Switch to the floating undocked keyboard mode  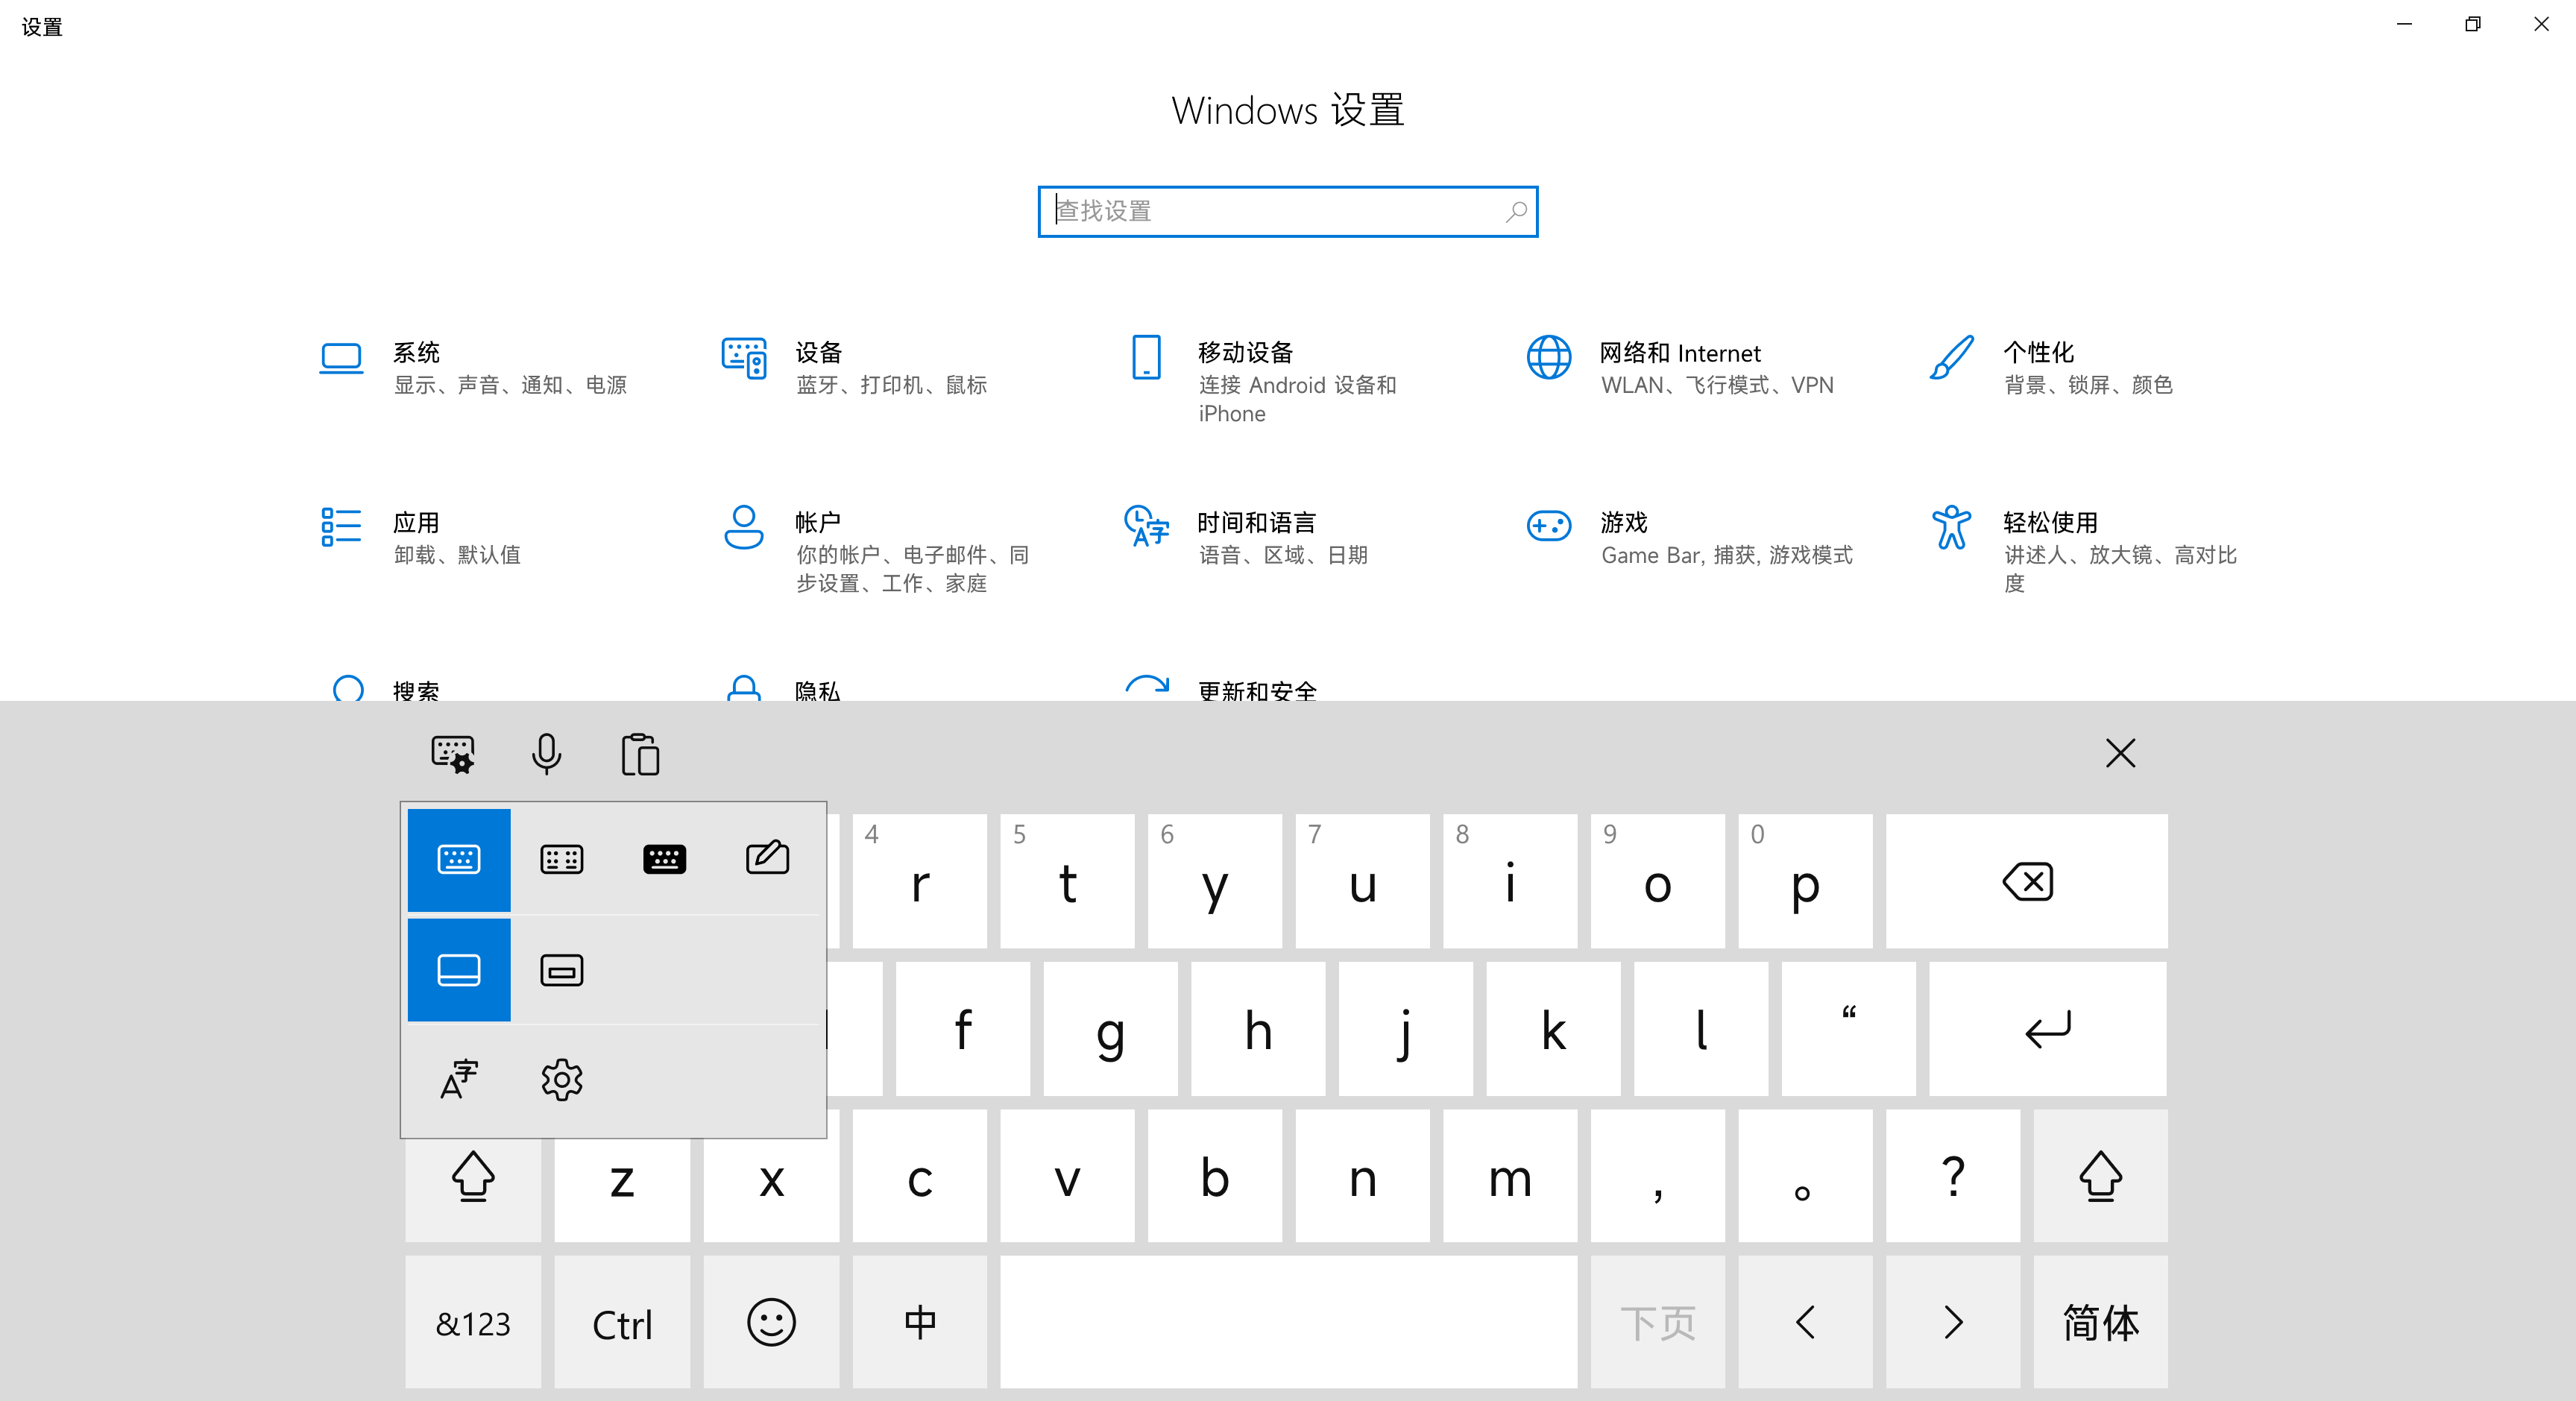tap(561, 970)
